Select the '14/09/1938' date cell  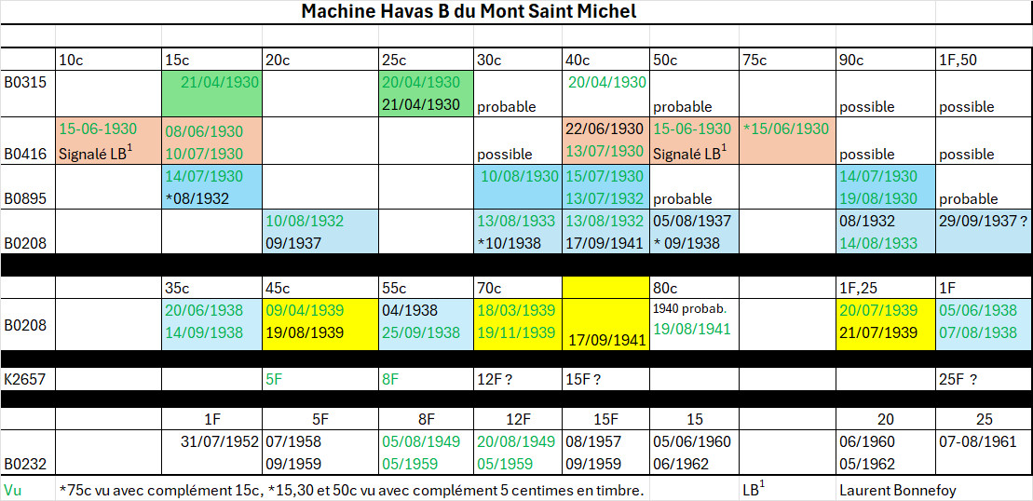click(x=204, y=332)
